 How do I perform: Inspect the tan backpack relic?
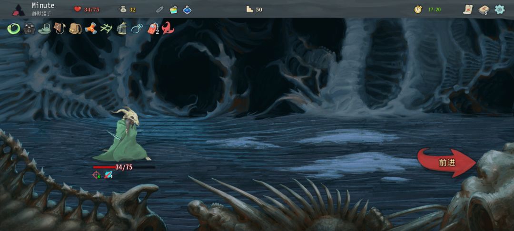[75, 29]
